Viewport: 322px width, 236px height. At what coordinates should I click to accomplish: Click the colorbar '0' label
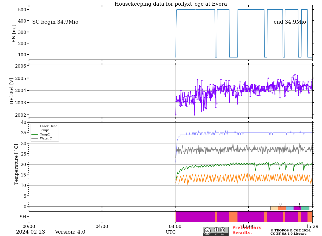(280, 204)
